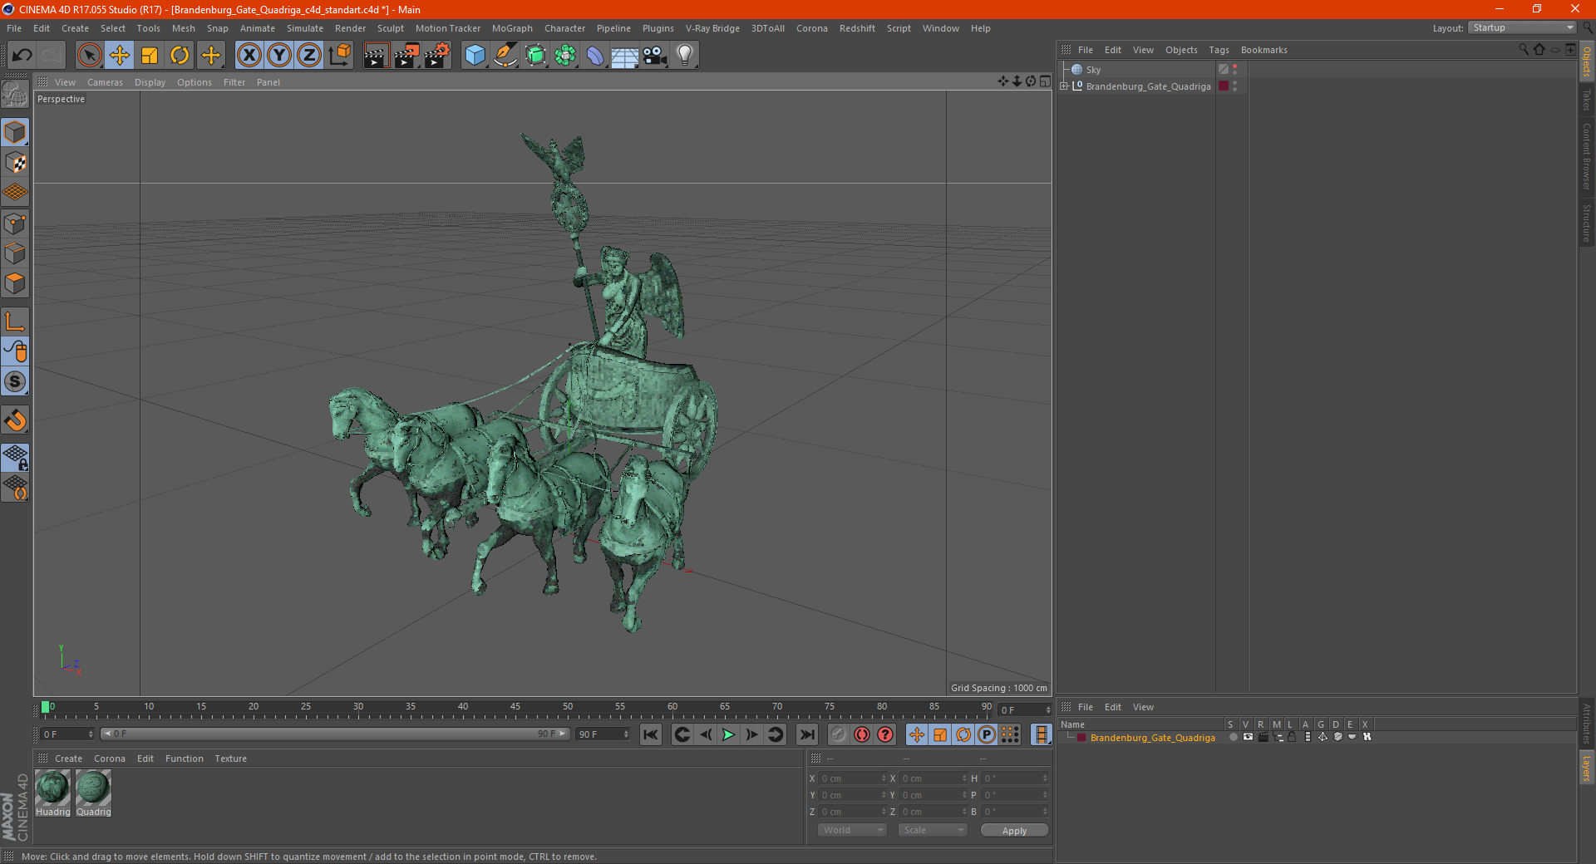Select the Sky object
This screenshot has height=864, width=1596.
click(1092, 70)
